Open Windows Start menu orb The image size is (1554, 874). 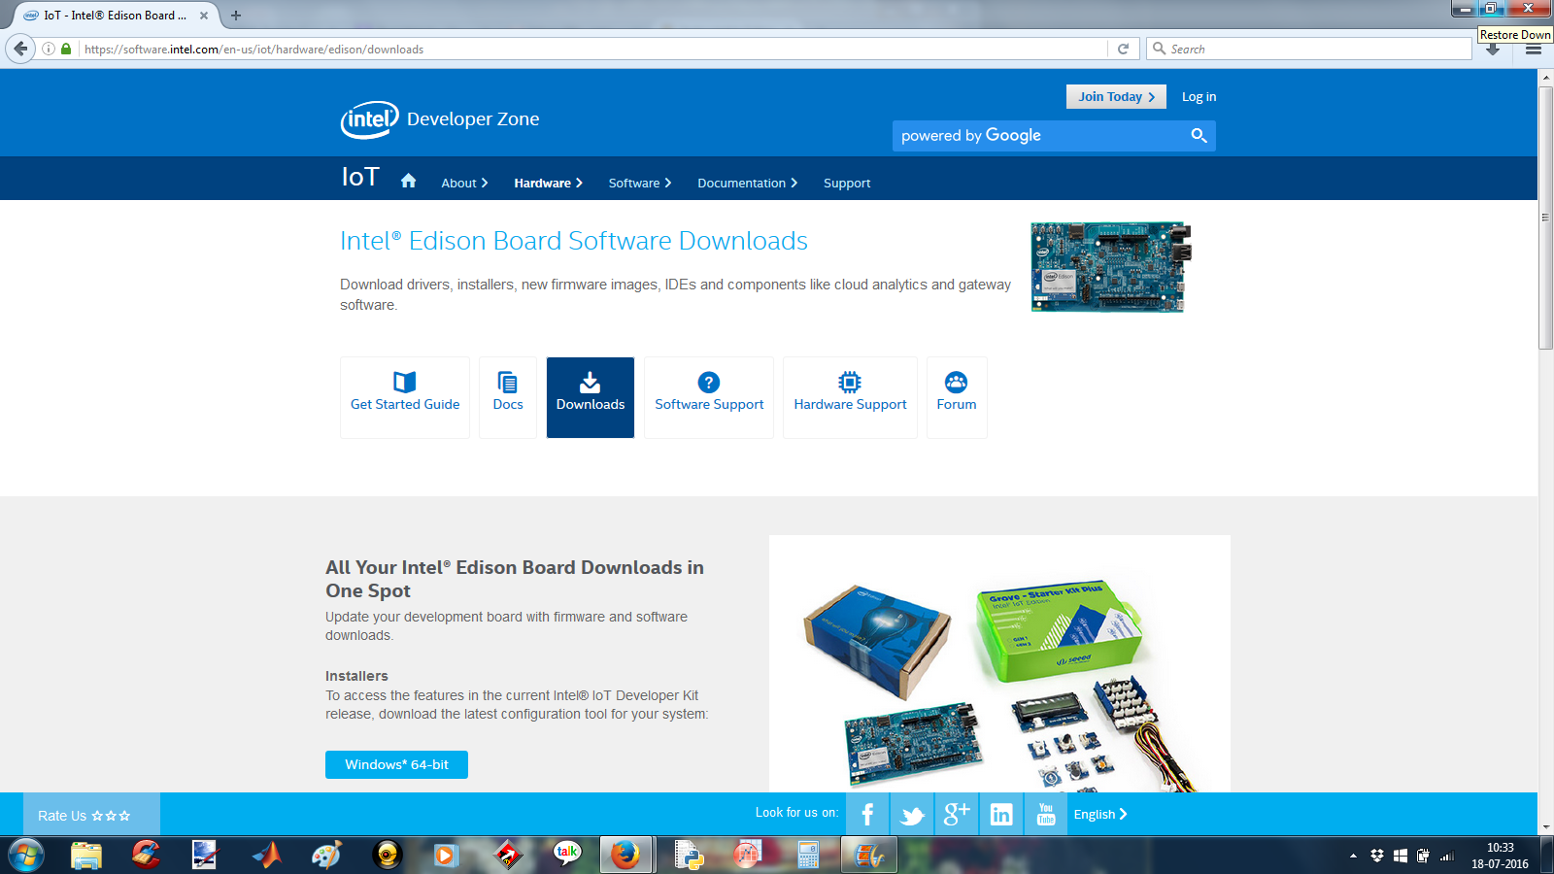point(26,856)
